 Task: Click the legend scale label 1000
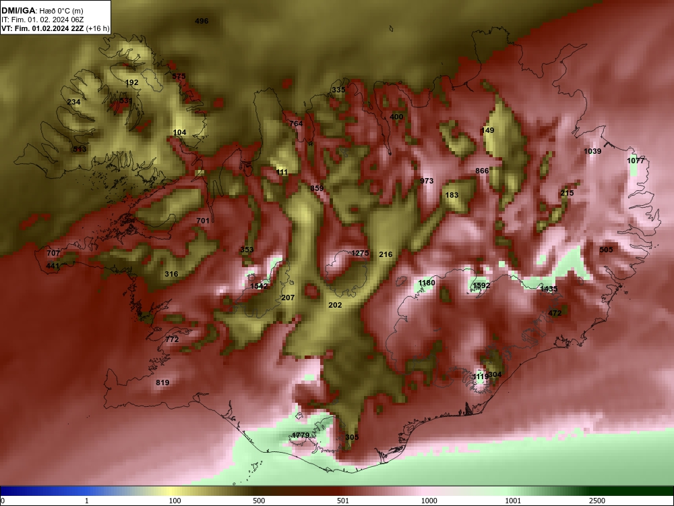point(429,501)
